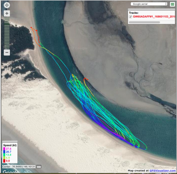Open the green hamburger menu
The height and width of the screenshot is (174, 177).
pyautogui.click(x=172, y=4)
